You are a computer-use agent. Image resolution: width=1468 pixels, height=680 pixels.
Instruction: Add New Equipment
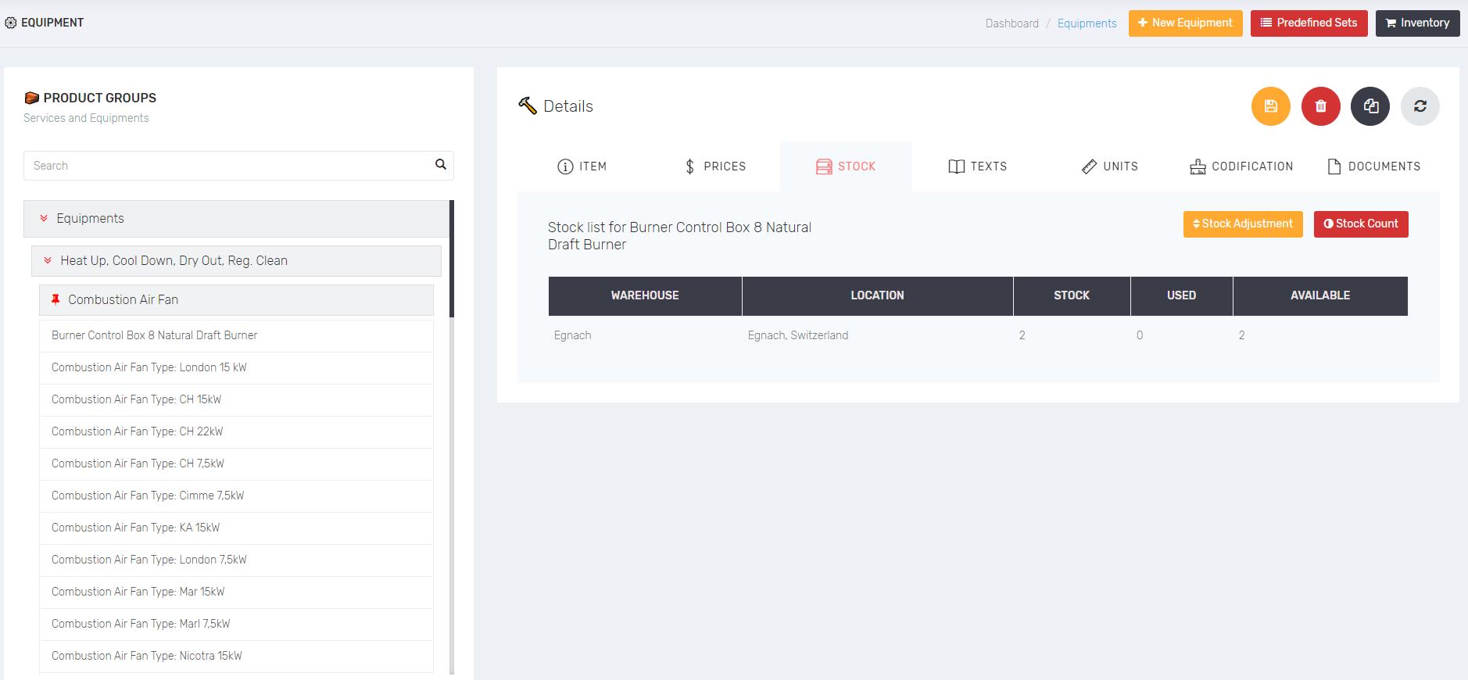(1185, 23)
